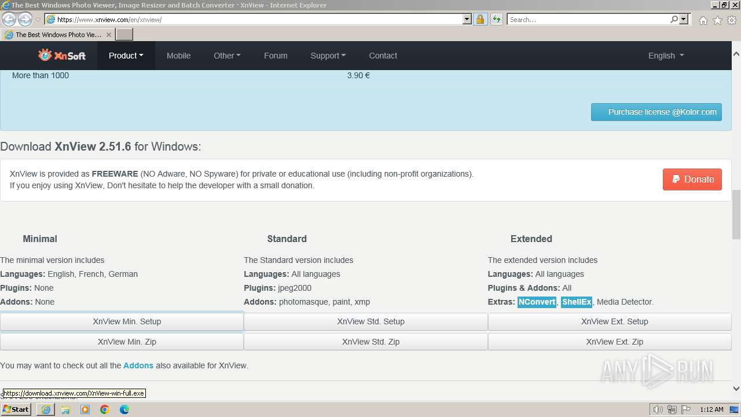The height and width of the screenshot is (417, 741).
Task: Click the Extended heading text
Action: pos(531,239)
